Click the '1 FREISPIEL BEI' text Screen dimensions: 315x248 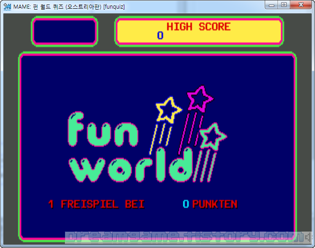[96, 204]
